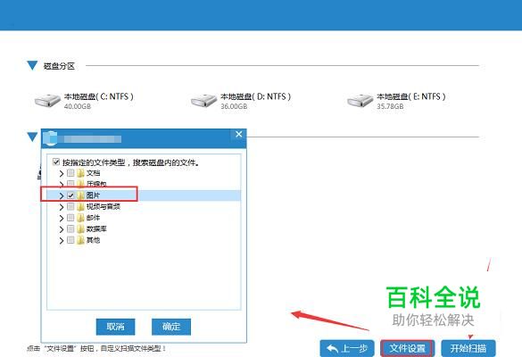Click the 图片 folder icon
The image size is (522, 357).
pos(80,195)
